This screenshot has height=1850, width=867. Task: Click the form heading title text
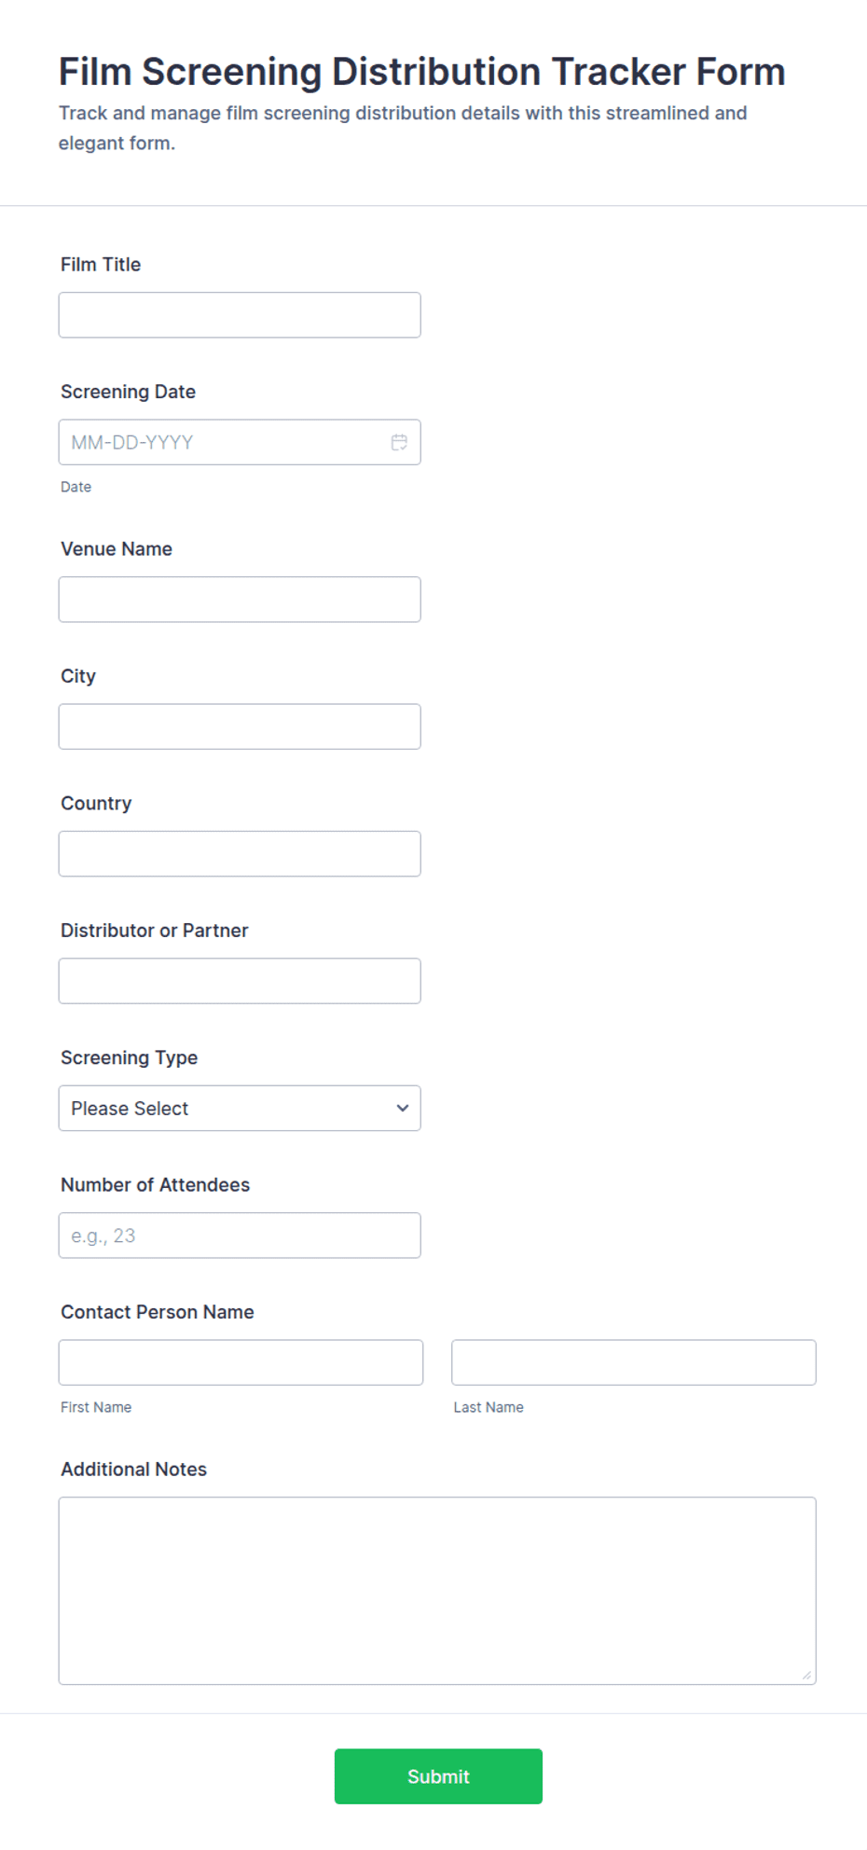(422, 72)
